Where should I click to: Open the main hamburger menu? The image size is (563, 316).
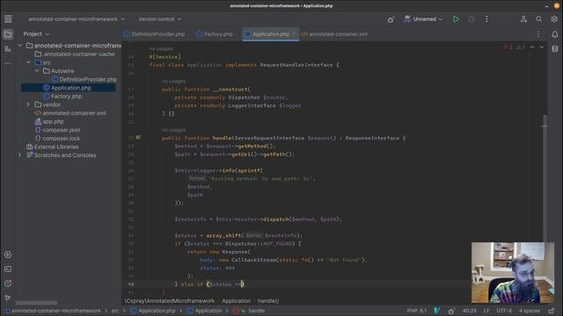pyautogui.click(x=8, y=19)
